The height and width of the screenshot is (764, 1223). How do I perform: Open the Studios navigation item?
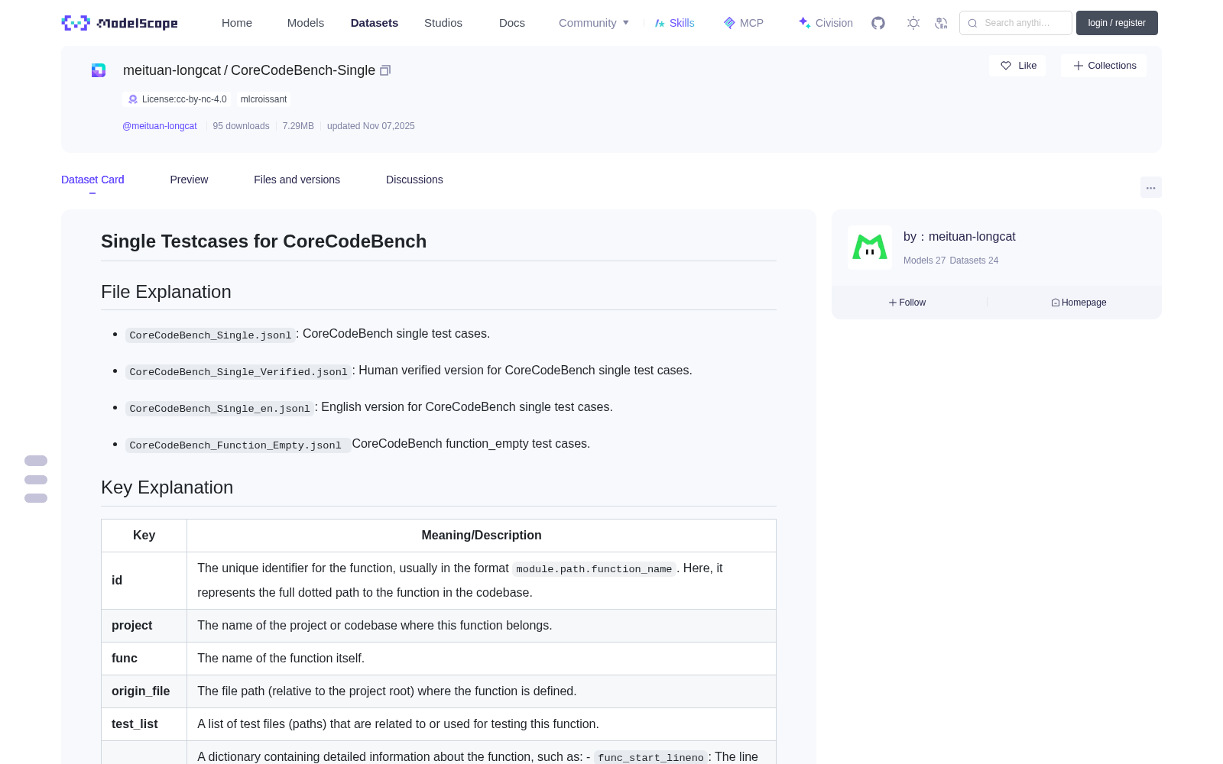tap(443, 23)
